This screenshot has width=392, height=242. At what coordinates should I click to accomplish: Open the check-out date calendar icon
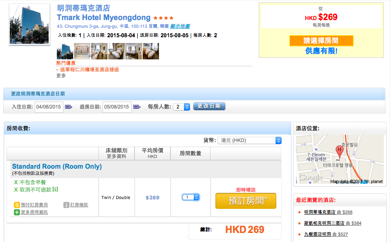click(137, 107)
